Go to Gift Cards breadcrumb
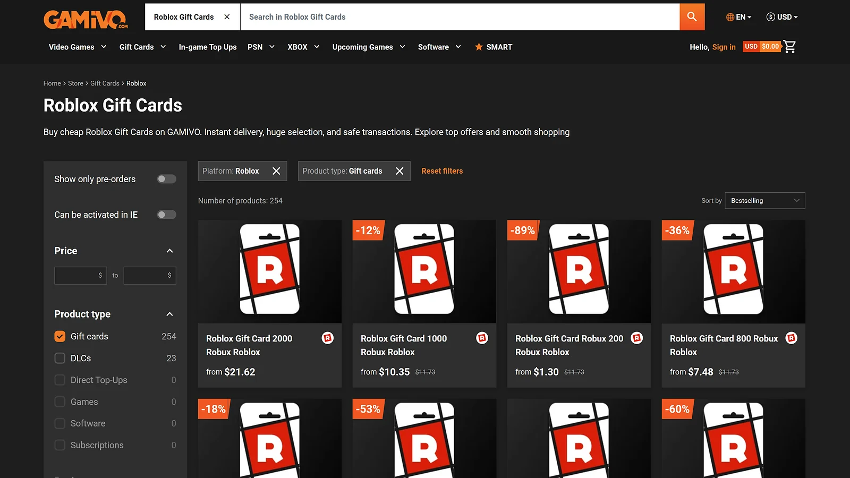Viewport: 850px width, 478px height. (105, 83)
